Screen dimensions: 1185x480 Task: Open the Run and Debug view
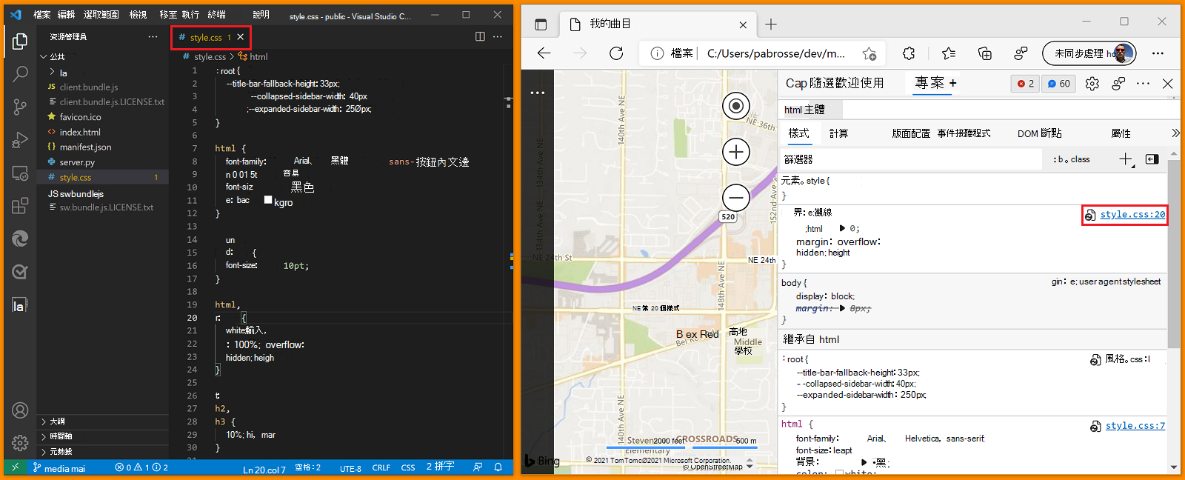coord(20,140)
